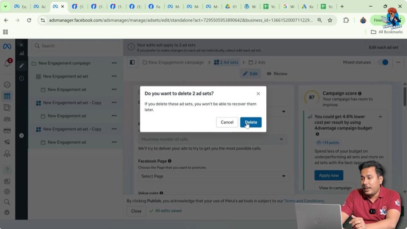Click the Meta logo at top of sidebar
The image size is (407, 229).
7,46
